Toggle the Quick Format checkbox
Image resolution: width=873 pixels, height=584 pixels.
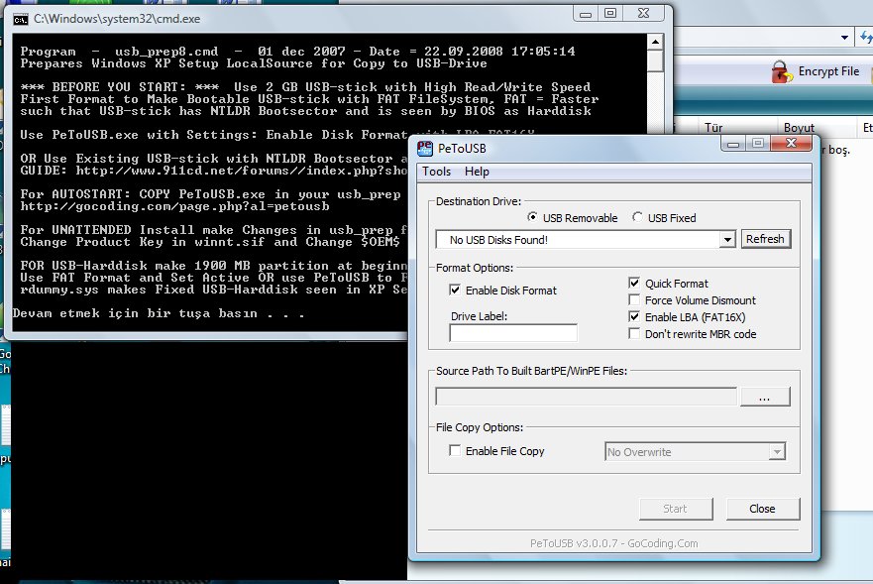(x=634, y=283)
